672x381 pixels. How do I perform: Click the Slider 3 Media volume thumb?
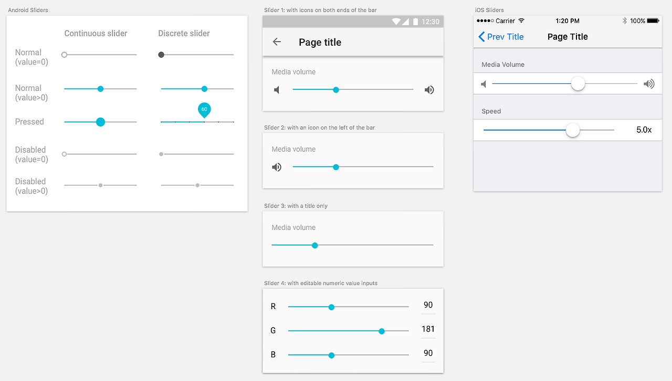point(315,245)
